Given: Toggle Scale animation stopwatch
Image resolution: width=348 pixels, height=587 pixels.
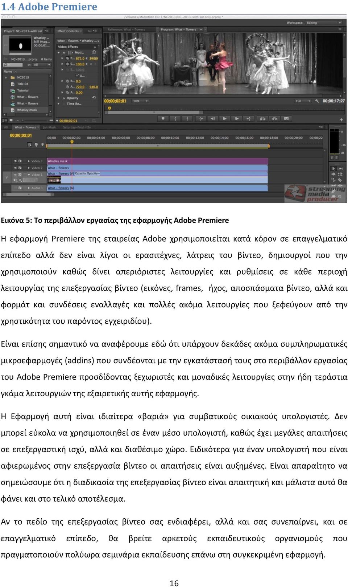Looking at the screenshot, I should 68,64.
